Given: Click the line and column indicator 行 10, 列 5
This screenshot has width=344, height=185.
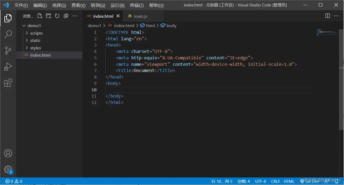Looking at the screenshot, I should (222, 181).
